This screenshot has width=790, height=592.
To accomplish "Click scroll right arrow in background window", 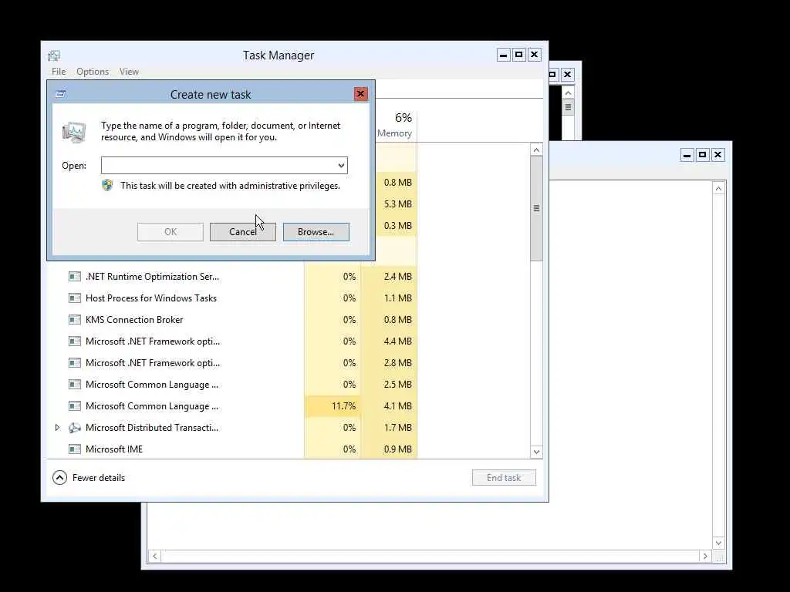I will tap(705, 556).
